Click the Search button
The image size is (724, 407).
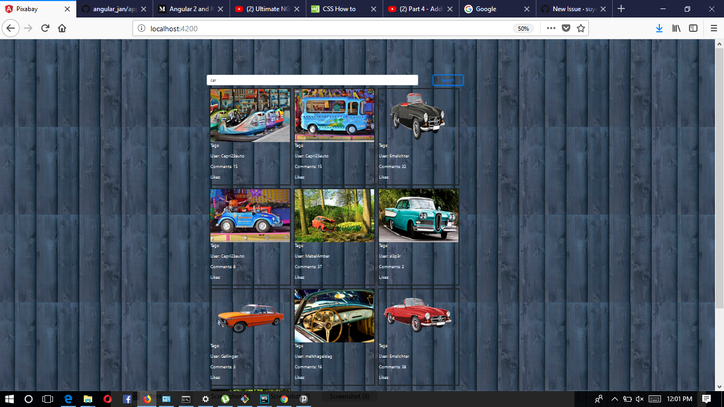pyautogui.click(x=448, y=79)
